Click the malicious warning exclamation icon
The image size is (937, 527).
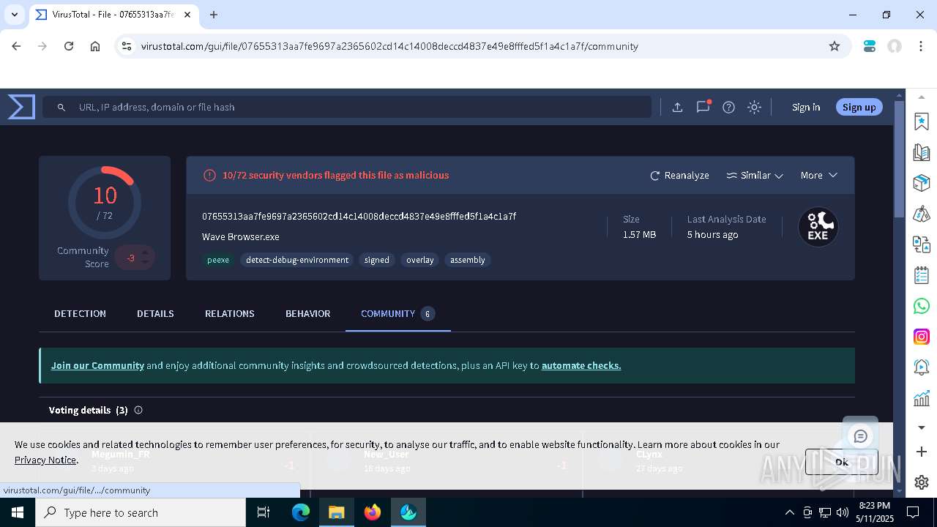point(209,175)
